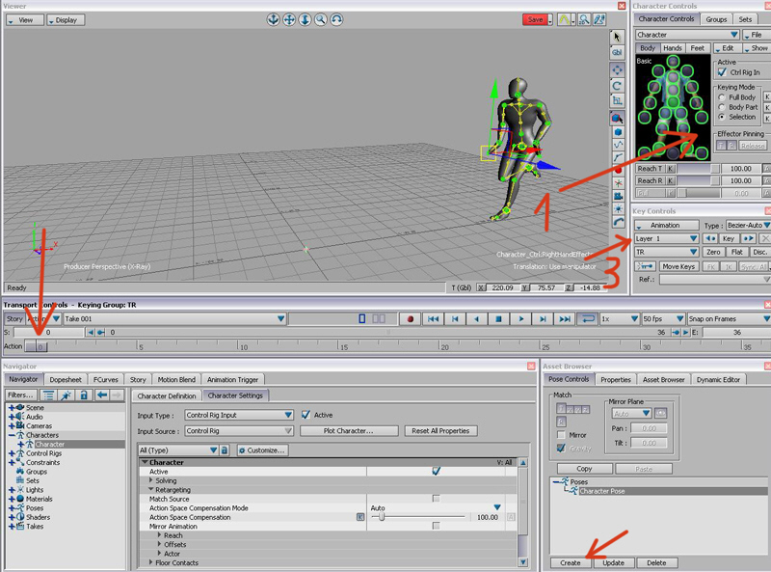The height and width of the screenshot is (572, 771).
Task: Click the zoom magnifier icon atop viewer
Action: pos(322,19)
